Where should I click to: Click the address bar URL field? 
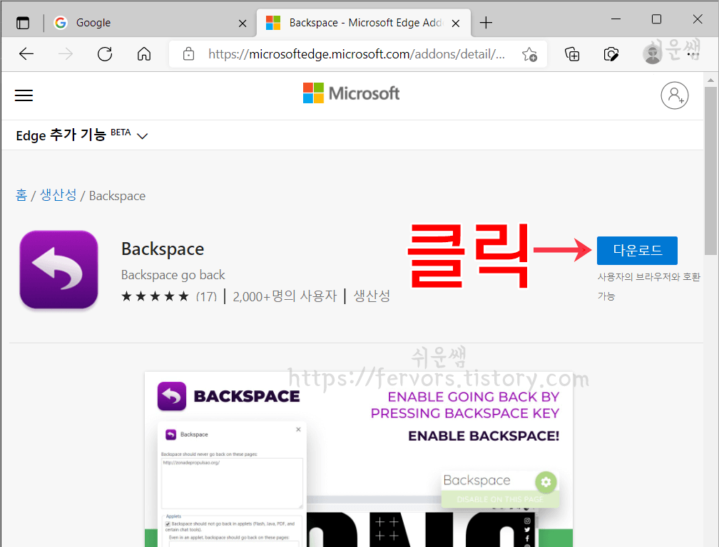point(357,54)
